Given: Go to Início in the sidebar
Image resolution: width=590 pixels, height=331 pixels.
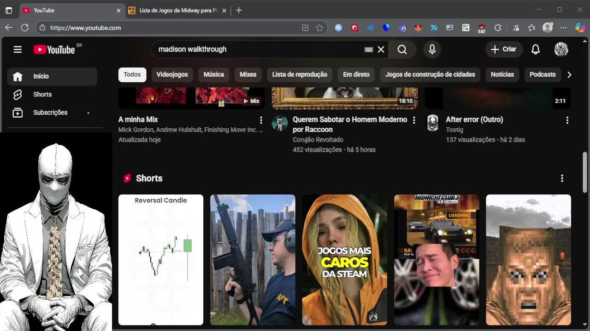Looking at the screenshot, I should click(x=52, y=76).
